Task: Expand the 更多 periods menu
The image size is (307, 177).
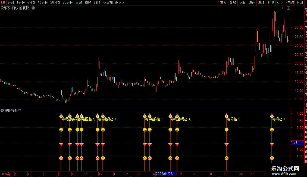Action: 119,2
